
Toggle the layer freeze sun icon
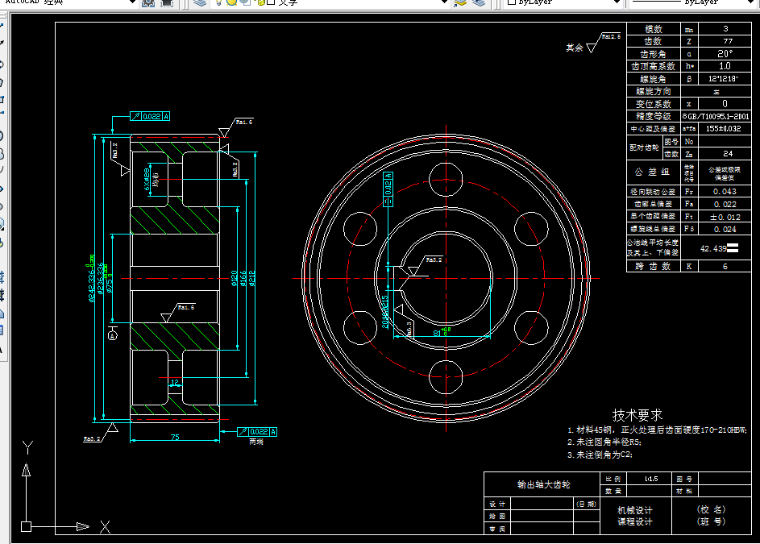click(231, 2)
